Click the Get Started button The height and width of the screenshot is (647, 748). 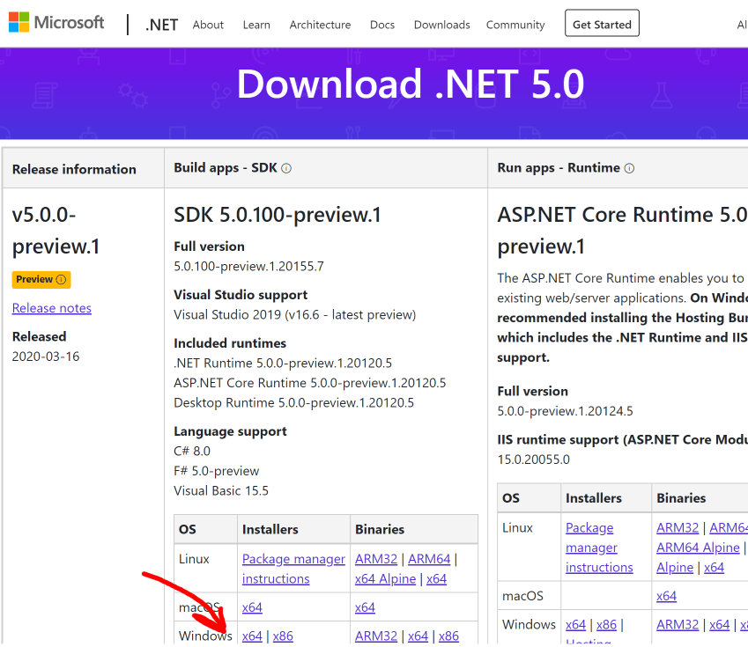point(602,24)
